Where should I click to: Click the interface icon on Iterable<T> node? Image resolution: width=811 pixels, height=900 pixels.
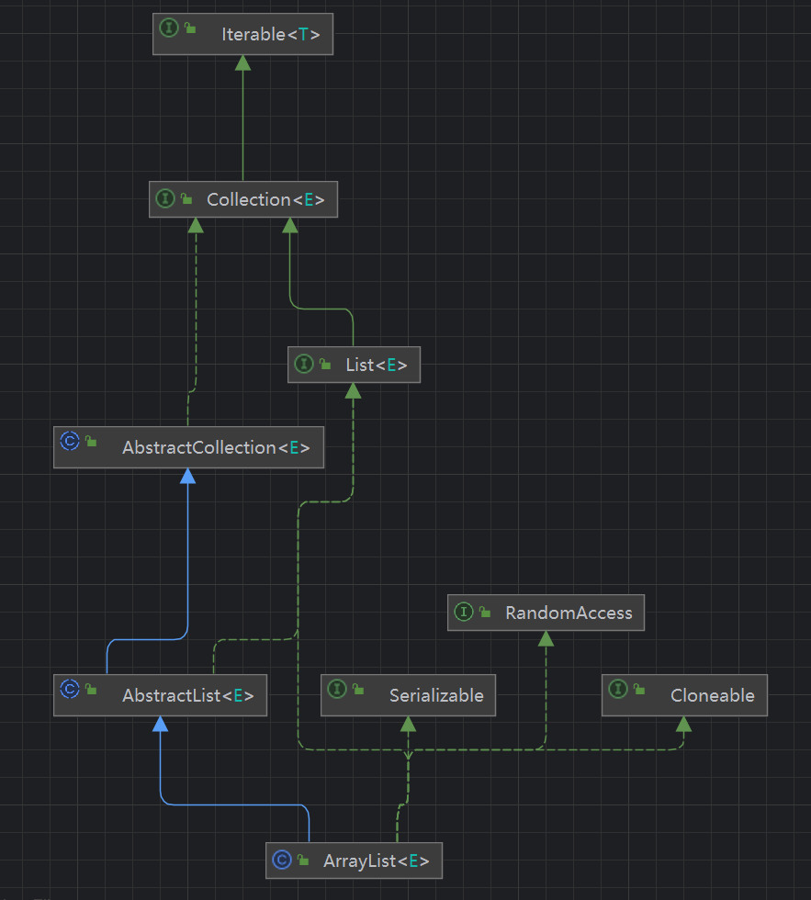click(x=169, y=28)
